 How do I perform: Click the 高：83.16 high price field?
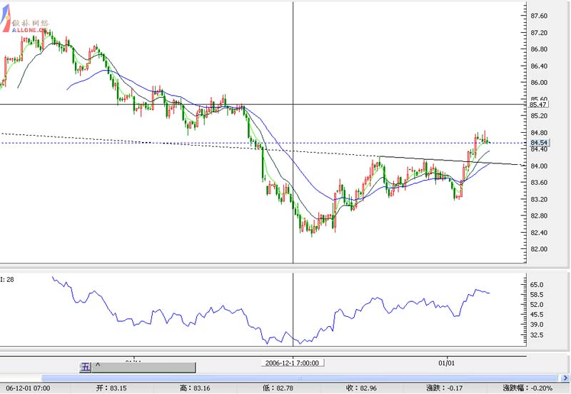[195, 388]
